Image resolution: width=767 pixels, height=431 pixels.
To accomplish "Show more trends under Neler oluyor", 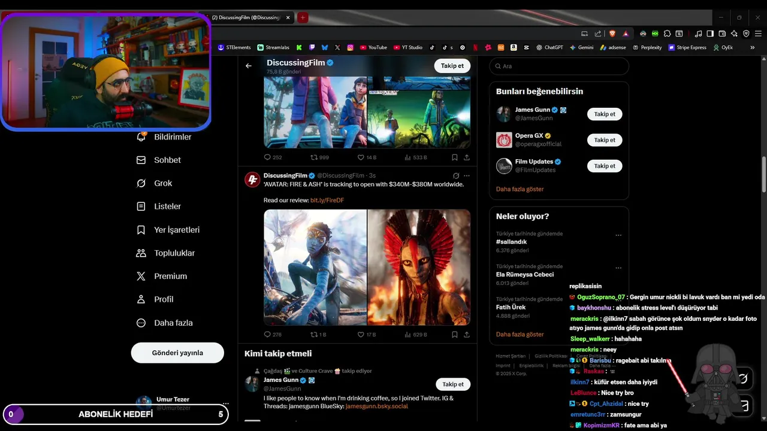I will tap(520, 335).
